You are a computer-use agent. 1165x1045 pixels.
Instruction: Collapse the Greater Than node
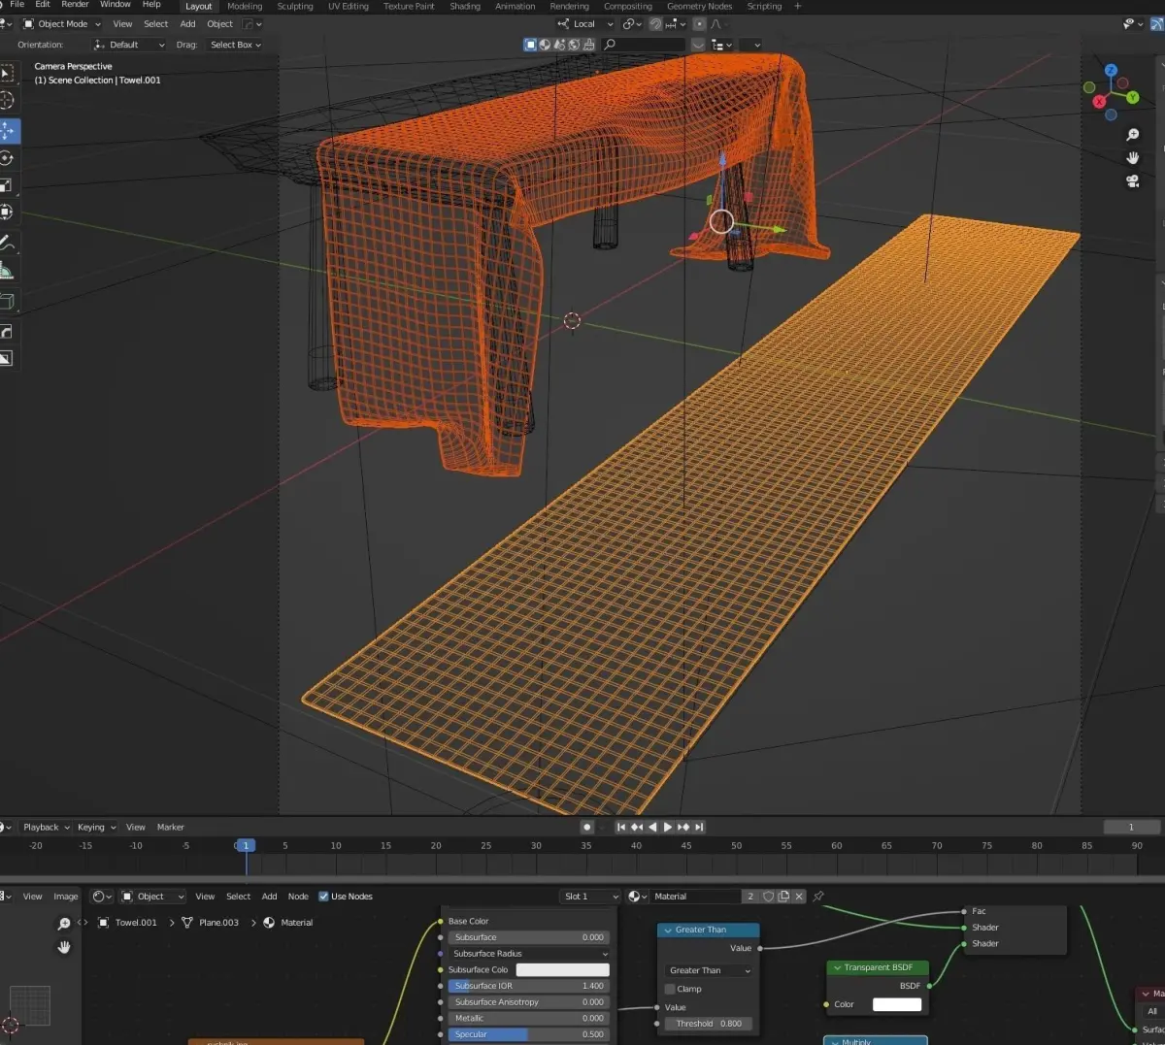[668, 930]
